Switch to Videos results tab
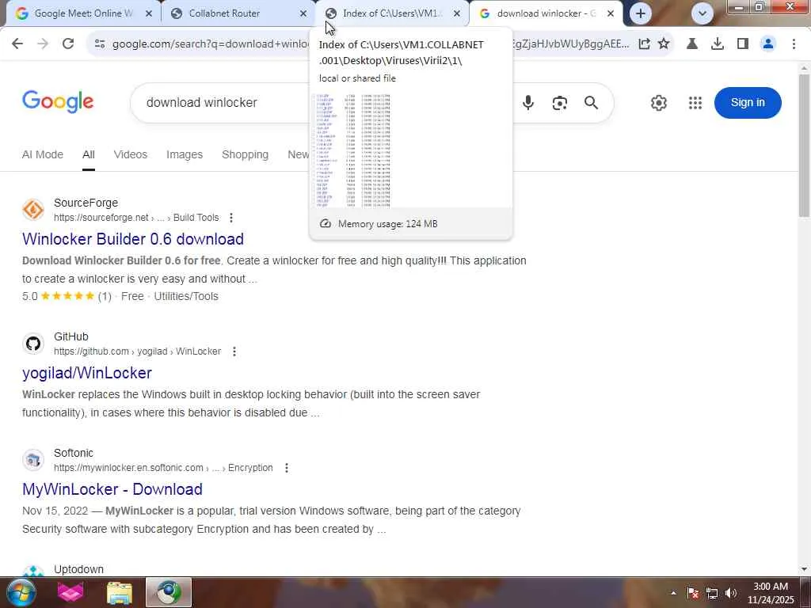The height and width of the screenshot is (608, 811). point(131,154)
